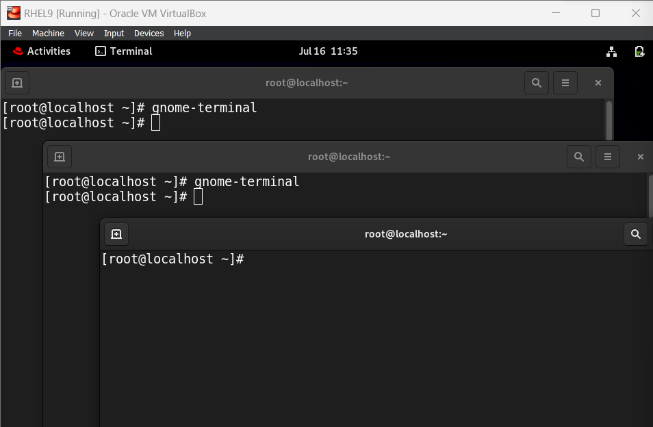The image size is (653, 427).
Task: Open the middle terminal's hamburger menu
Action: [608, 156]
